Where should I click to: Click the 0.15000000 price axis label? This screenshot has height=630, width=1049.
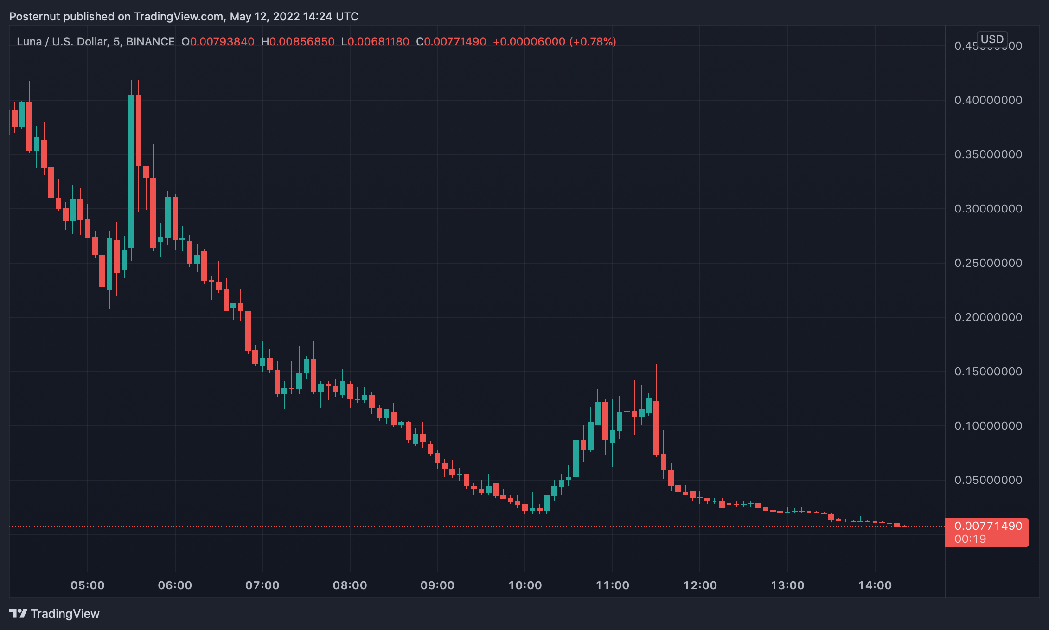click(x=988, y=371)
